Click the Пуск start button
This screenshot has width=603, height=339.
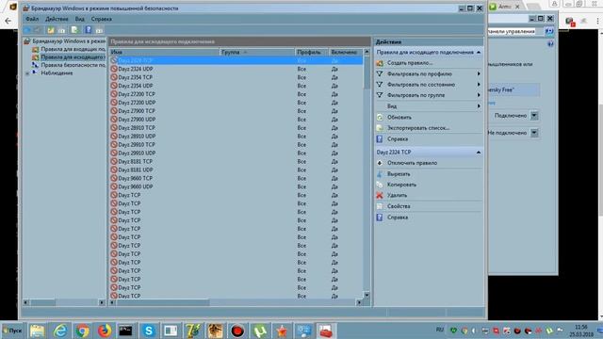pyautogui.click(x=12, y=331)
